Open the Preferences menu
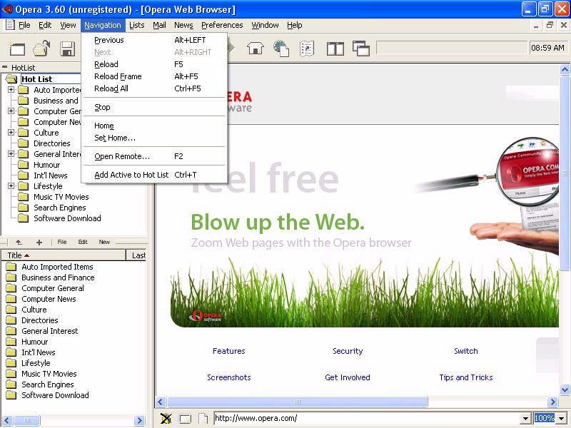The image size is (571, 428). [x=222, y=25]
